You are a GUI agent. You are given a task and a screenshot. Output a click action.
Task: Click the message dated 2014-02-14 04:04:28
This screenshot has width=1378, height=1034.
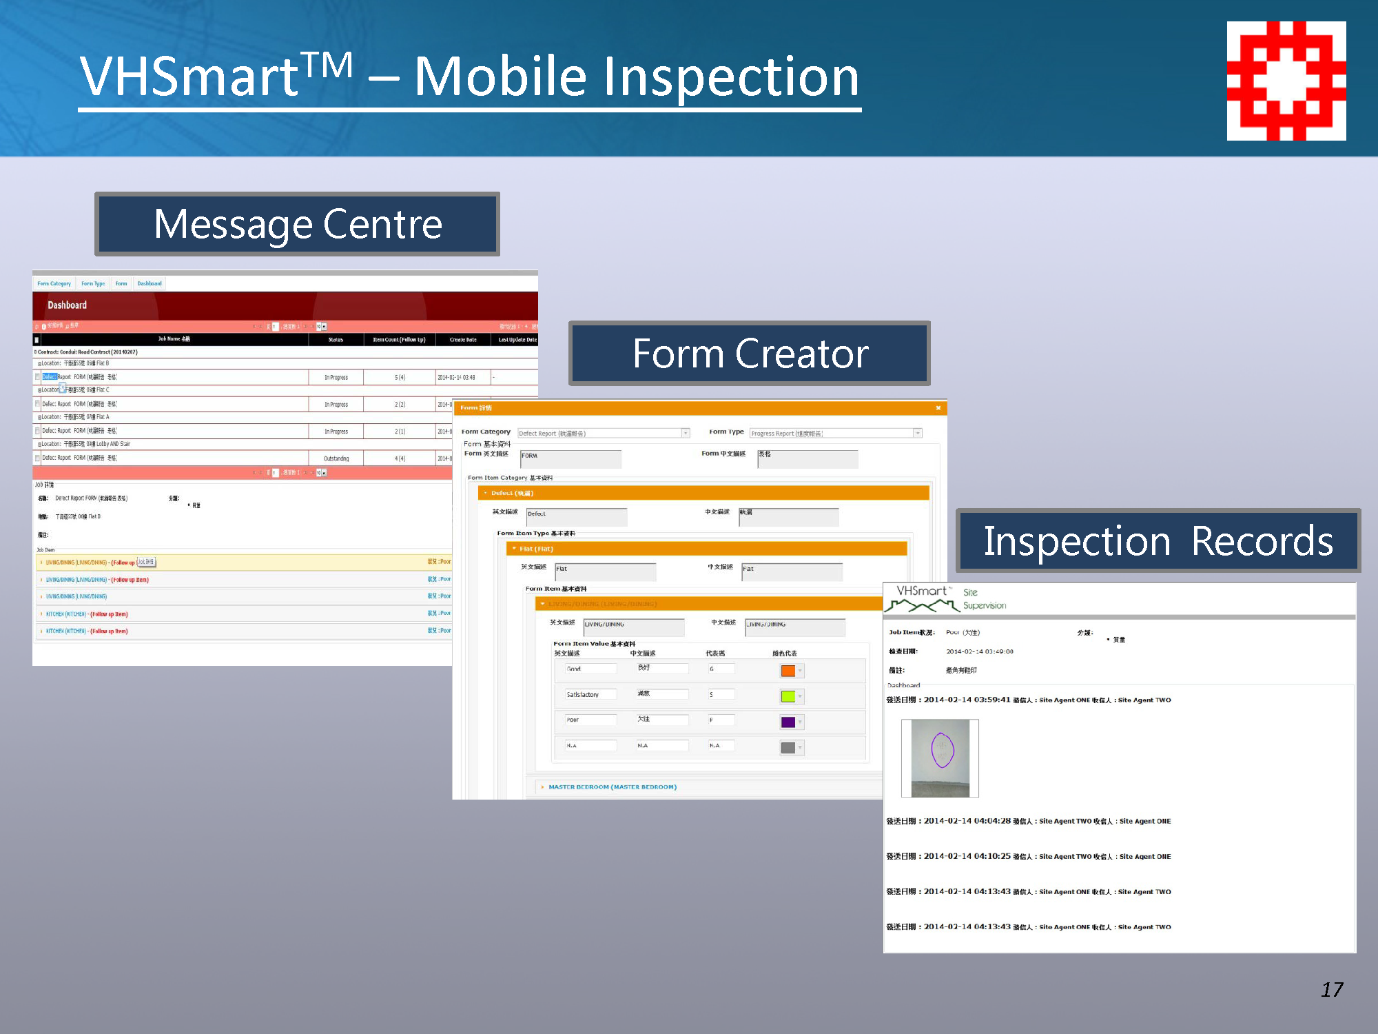coord(1029,821)
